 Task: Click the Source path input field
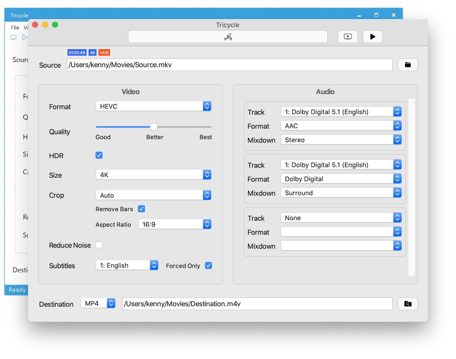tap(230, 65)
